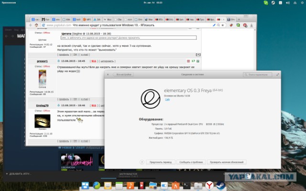Downvote prexor1's post with the red rating icon
The width and height of the screenshot is (306, 191).
tap(188, 61)
